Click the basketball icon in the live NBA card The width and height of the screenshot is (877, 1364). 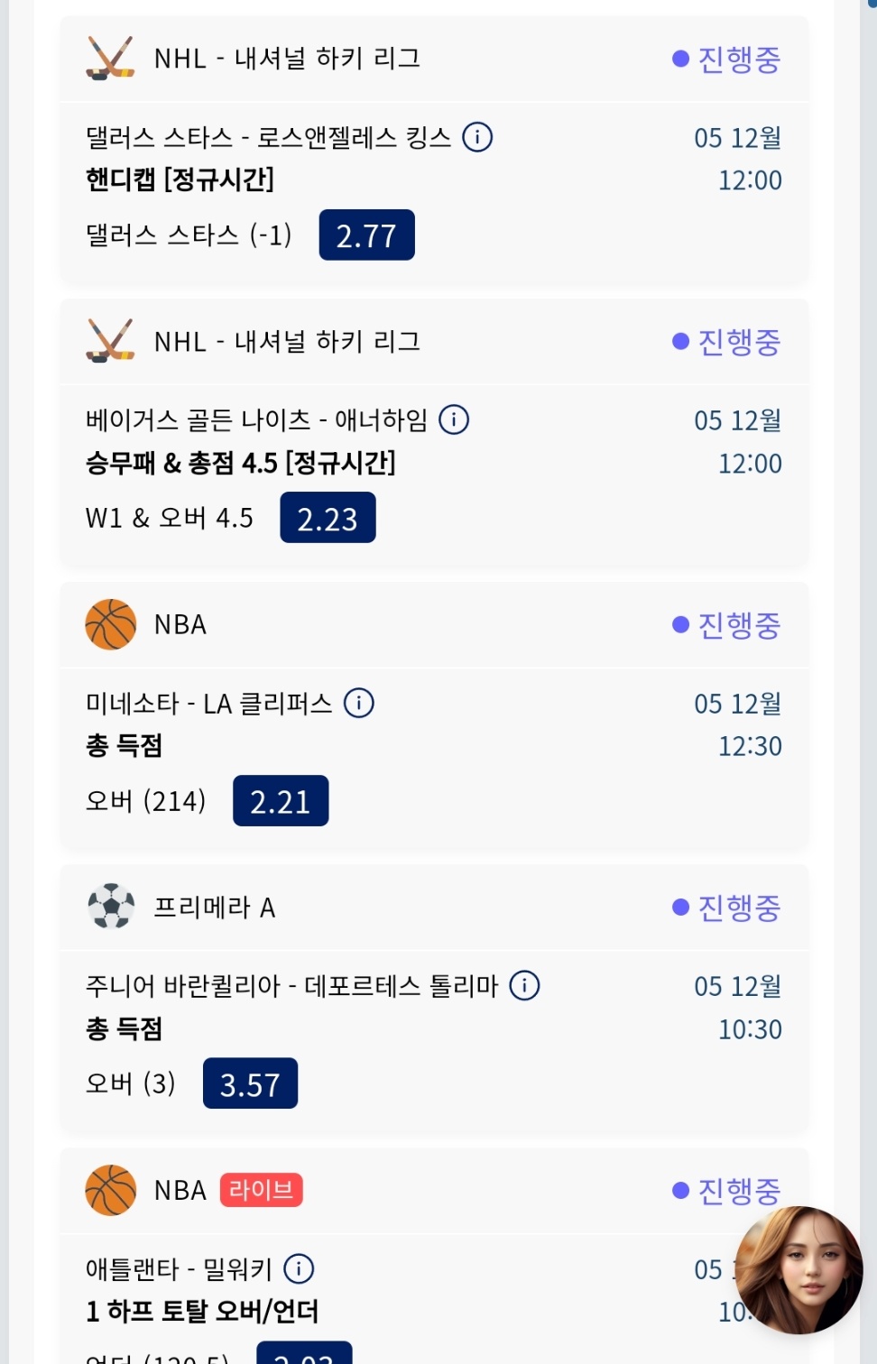tap(110, 1190)
